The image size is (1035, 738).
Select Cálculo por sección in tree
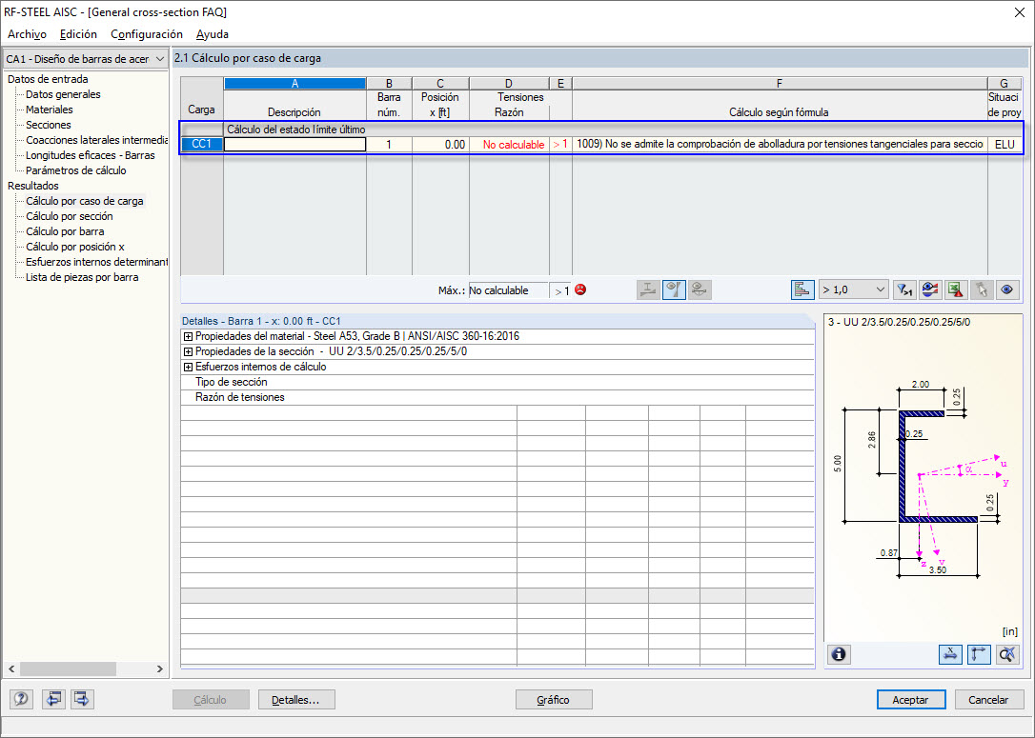point(70,216)
